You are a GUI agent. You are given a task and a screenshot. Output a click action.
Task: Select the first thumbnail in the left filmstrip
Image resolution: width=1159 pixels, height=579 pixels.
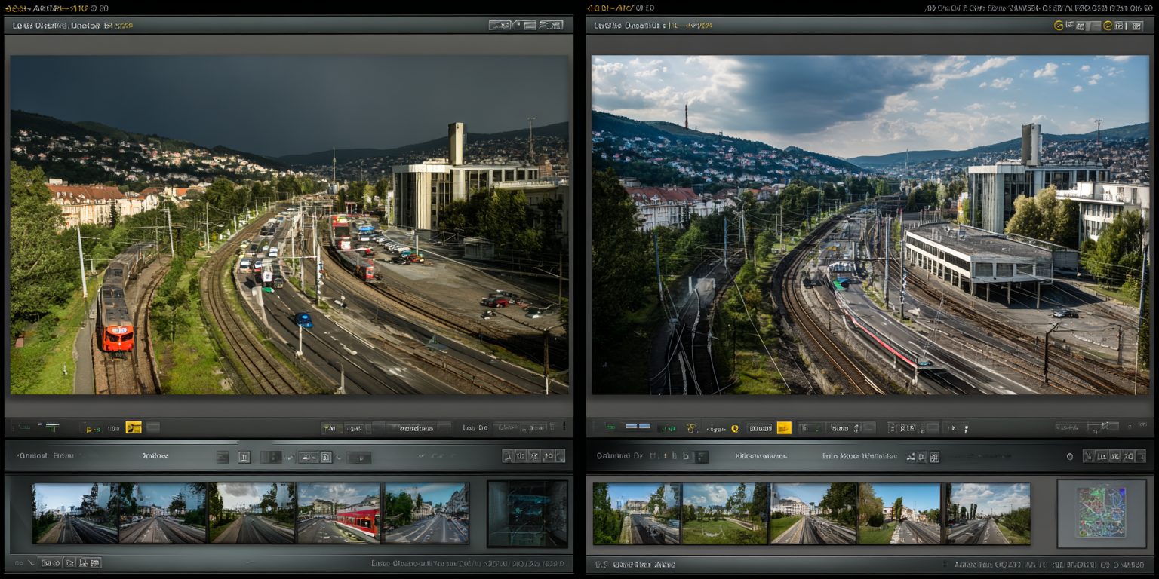75,513
